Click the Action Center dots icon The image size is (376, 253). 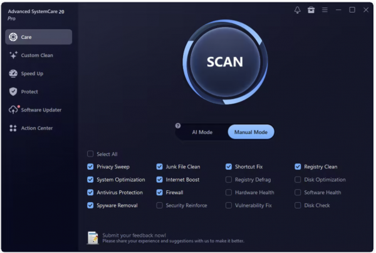13,128
